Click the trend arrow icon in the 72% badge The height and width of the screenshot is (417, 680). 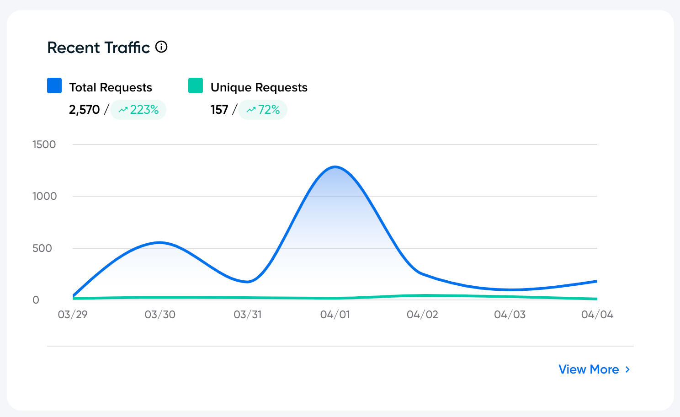pyautogui.click(x=251, y=110)
